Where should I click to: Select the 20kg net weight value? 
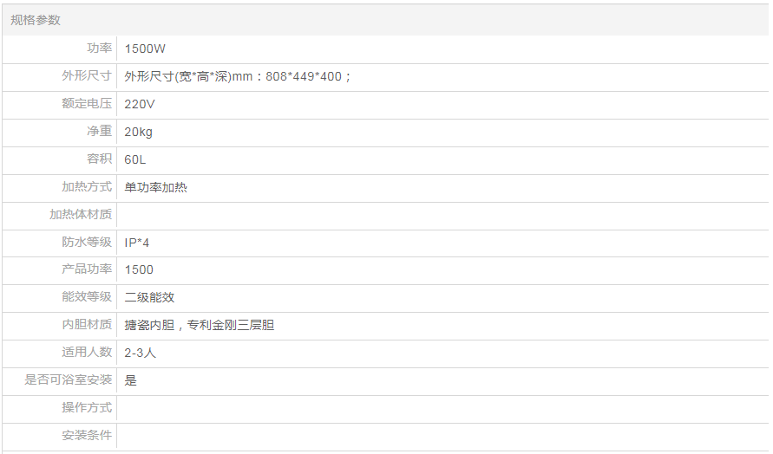click(x=139, y=132)
